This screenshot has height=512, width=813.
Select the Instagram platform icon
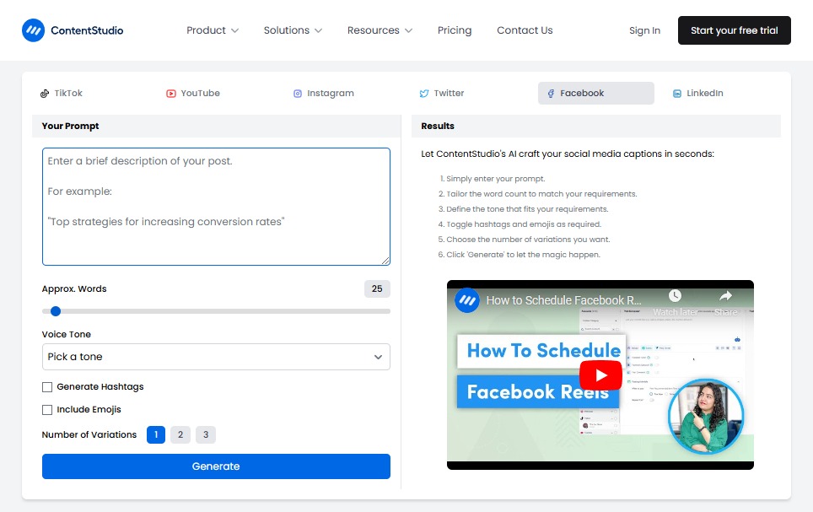point(298,94)
